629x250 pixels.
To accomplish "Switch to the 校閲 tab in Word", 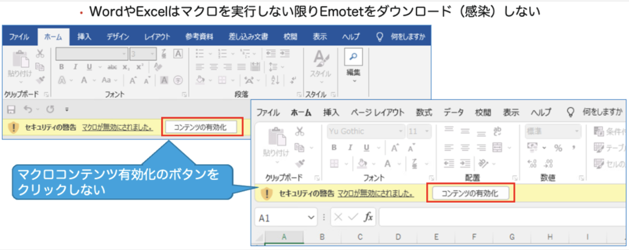I will 290,37.
